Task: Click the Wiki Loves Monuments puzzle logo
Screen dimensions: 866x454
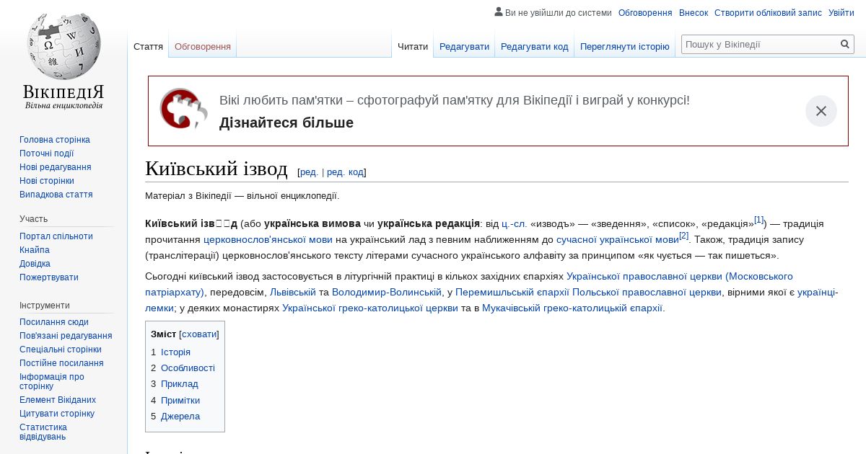Action: click(183, 110)
